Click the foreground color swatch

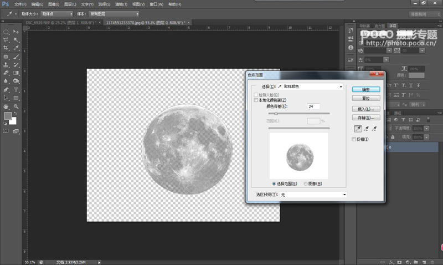coord(7,115)
